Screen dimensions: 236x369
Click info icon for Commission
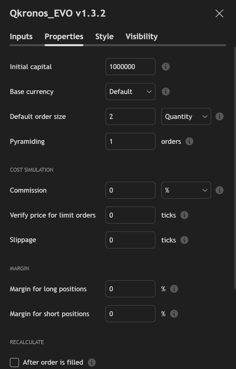click(219, 190)
